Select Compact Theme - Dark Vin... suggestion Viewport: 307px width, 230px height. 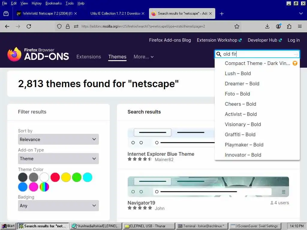(x=257, y=63)
